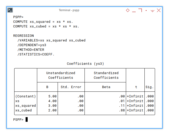Click the 'B' column header
This screenshot has height=135, width=169.
[x=47, y=87]
